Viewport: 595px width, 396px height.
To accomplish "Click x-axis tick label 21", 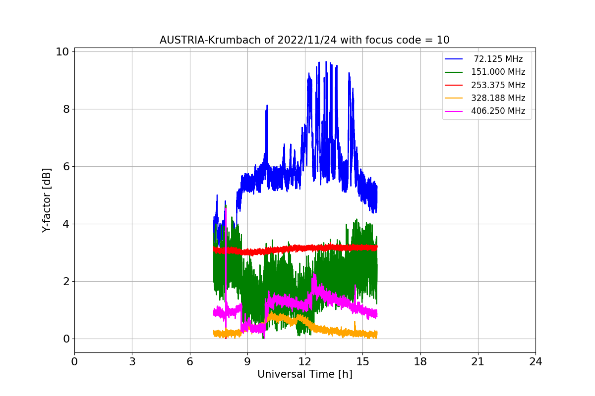I will click(x=478, y=362).
